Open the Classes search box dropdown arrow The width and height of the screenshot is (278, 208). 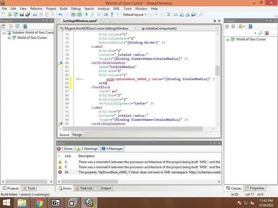point(255,33)
